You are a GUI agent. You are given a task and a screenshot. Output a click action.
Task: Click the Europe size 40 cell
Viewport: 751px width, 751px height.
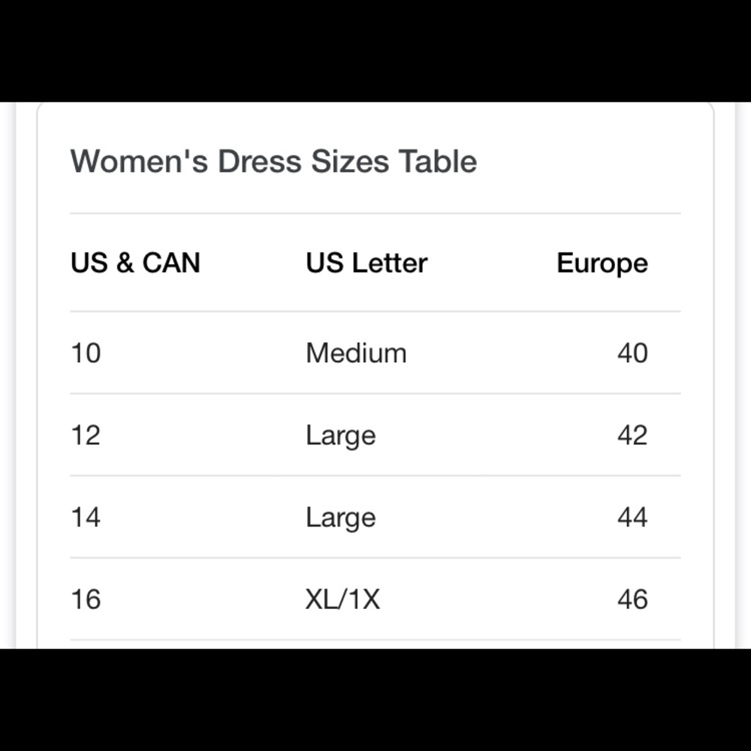point(632,353)
